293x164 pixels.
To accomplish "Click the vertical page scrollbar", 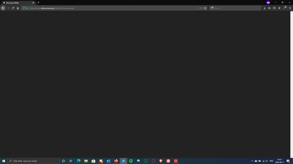I will (291, 84).
